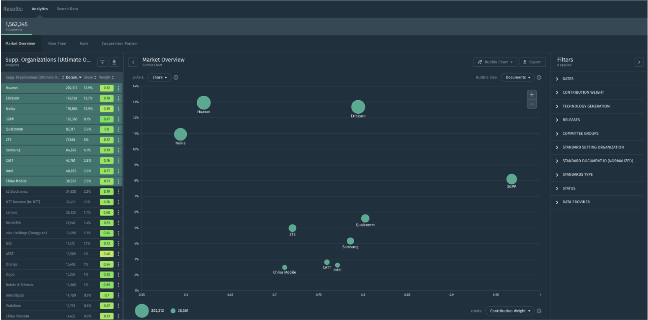Image resolution: width=648 pixels, height=320 pixels.
Task: Show info for the x-Axis setting
Action: click(539, 311)
